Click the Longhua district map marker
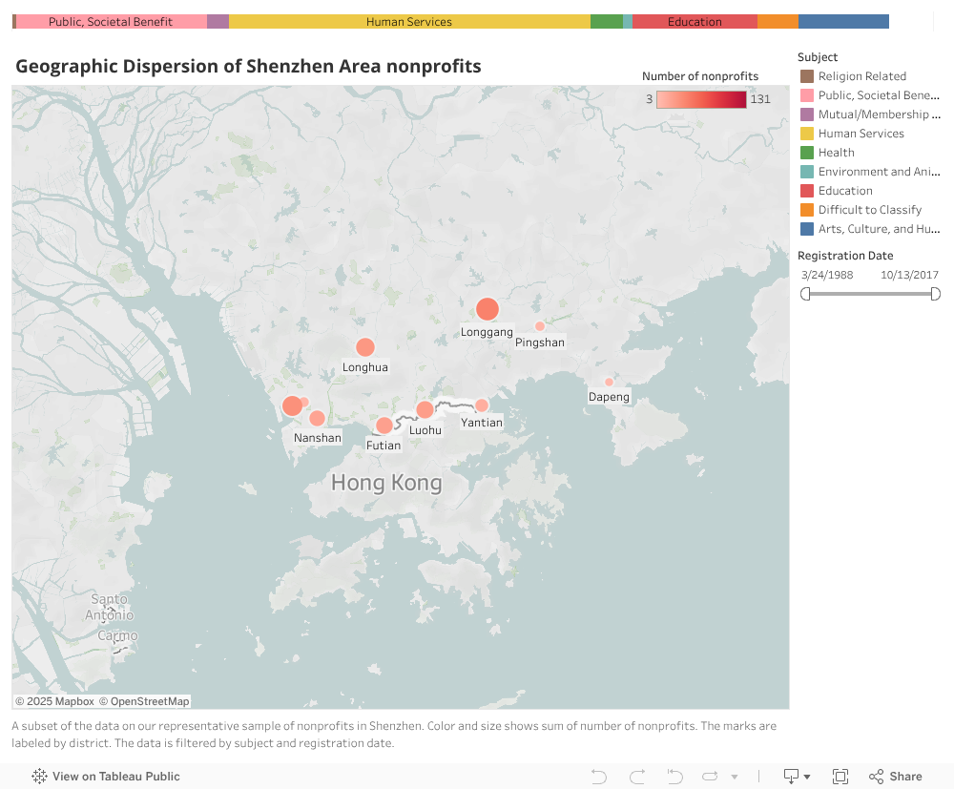 [x=364, y=347]
